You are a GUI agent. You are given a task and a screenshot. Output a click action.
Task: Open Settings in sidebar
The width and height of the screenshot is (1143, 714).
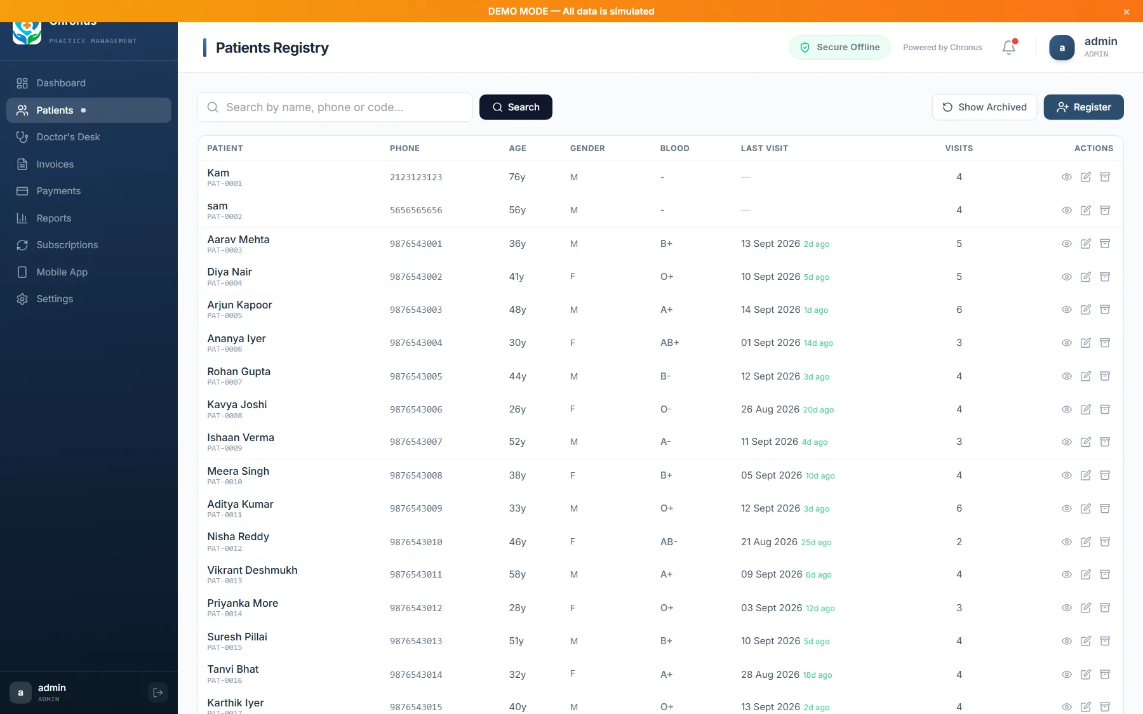(x=89, y=299)
